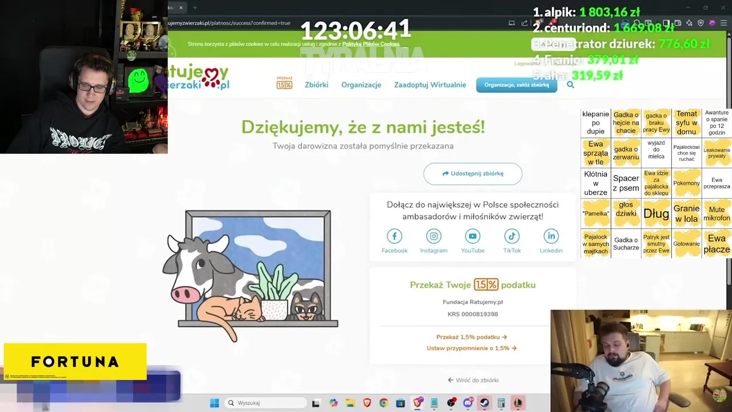The width and height of the screenshot is (732, 412).
Task: Open a new browser tab
Action: point(194,7)
